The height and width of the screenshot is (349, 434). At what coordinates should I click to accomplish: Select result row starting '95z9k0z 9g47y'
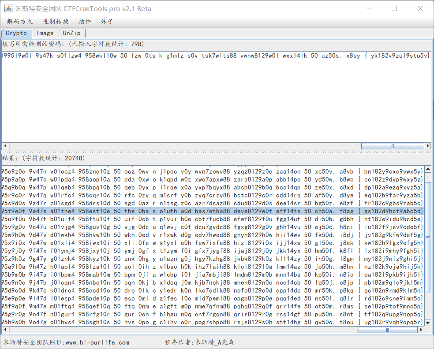coord(213,259)
